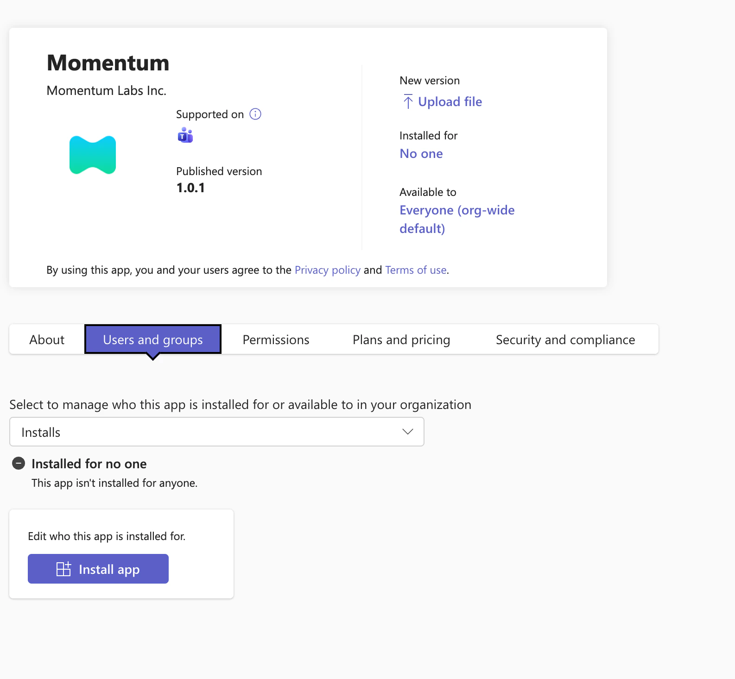Click the Published version label
Screen dimensions: 735x679
[x=219, y=171]
